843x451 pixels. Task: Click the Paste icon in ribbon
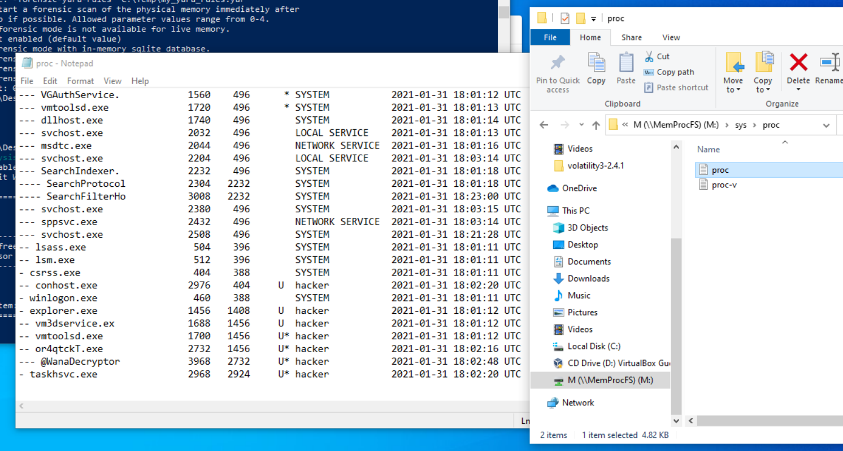tap(626, 63)
